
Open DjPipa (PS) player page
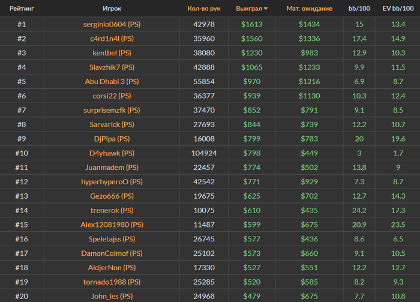tap(112, 139)
